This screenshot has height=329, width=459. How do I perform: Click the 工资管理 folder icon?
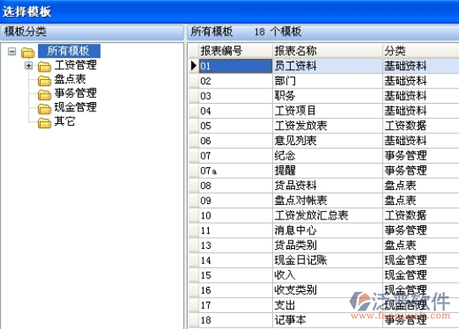coord(45,67)
